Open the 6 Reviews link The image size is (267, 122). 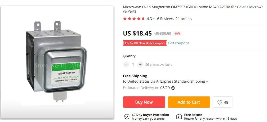pyautogui.click(x=165, y=19)
